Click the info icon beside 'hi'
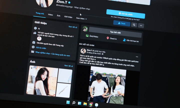Image resolution: width=180 pixels, height=108 pixels. pyautogui.click(x=35, y=28)
